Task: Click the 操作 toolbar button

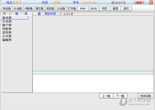Action: click(126, 9)
